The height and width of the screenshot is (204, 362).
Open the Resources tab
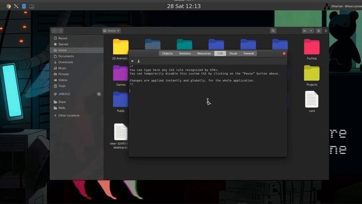(x=204, y=53)
